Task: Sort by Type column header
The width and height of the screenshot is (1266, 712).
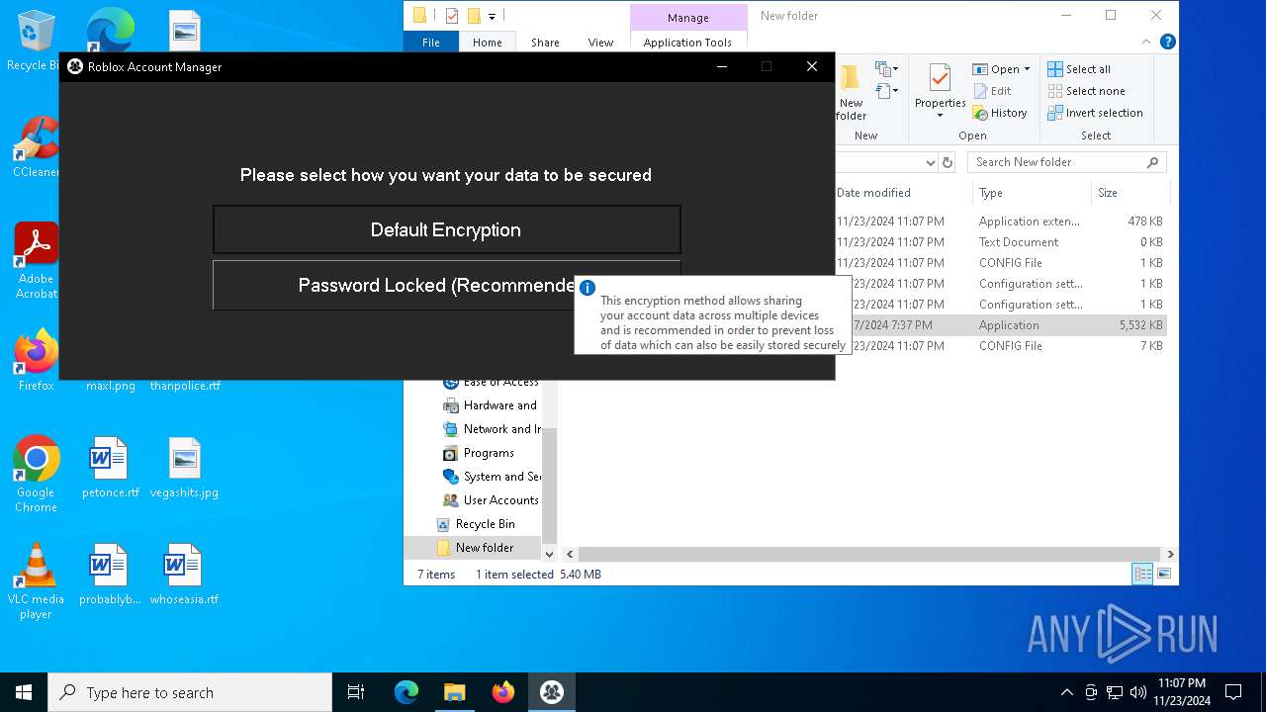Action: [x=1032, y=193]
